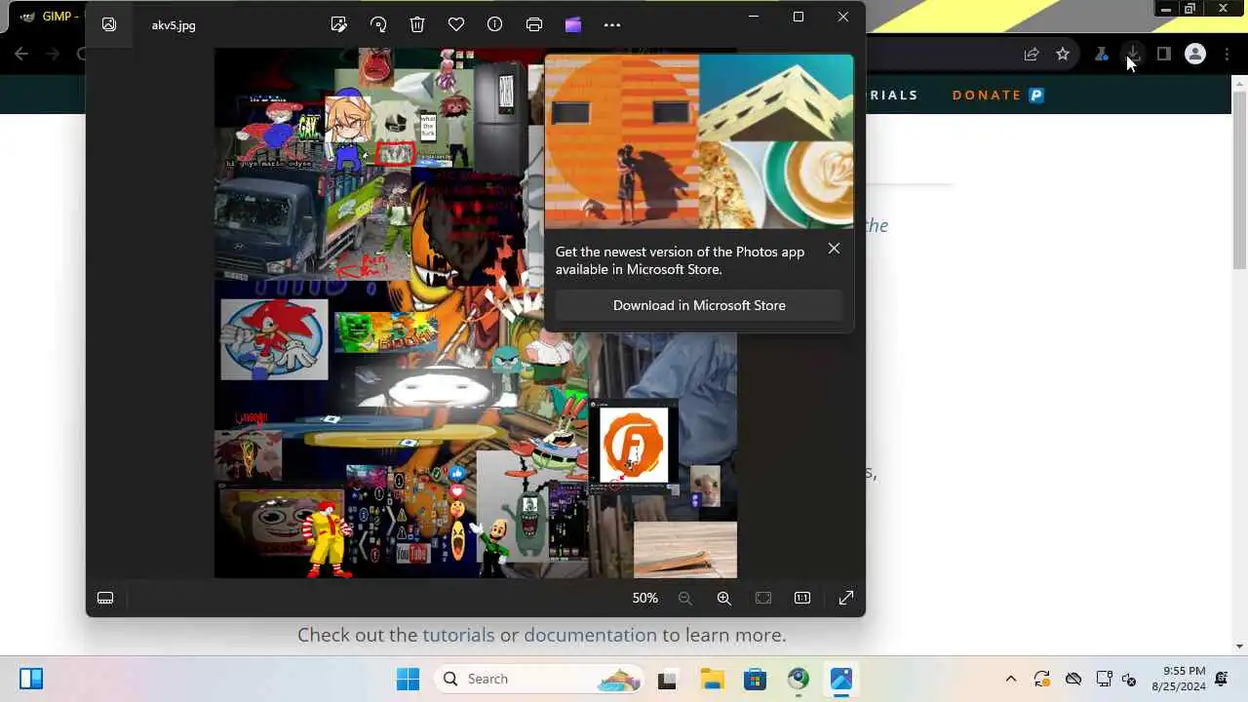The image size is (1248, 702).
Task: Open the notification center bell icon
Action: (1222, 679)
